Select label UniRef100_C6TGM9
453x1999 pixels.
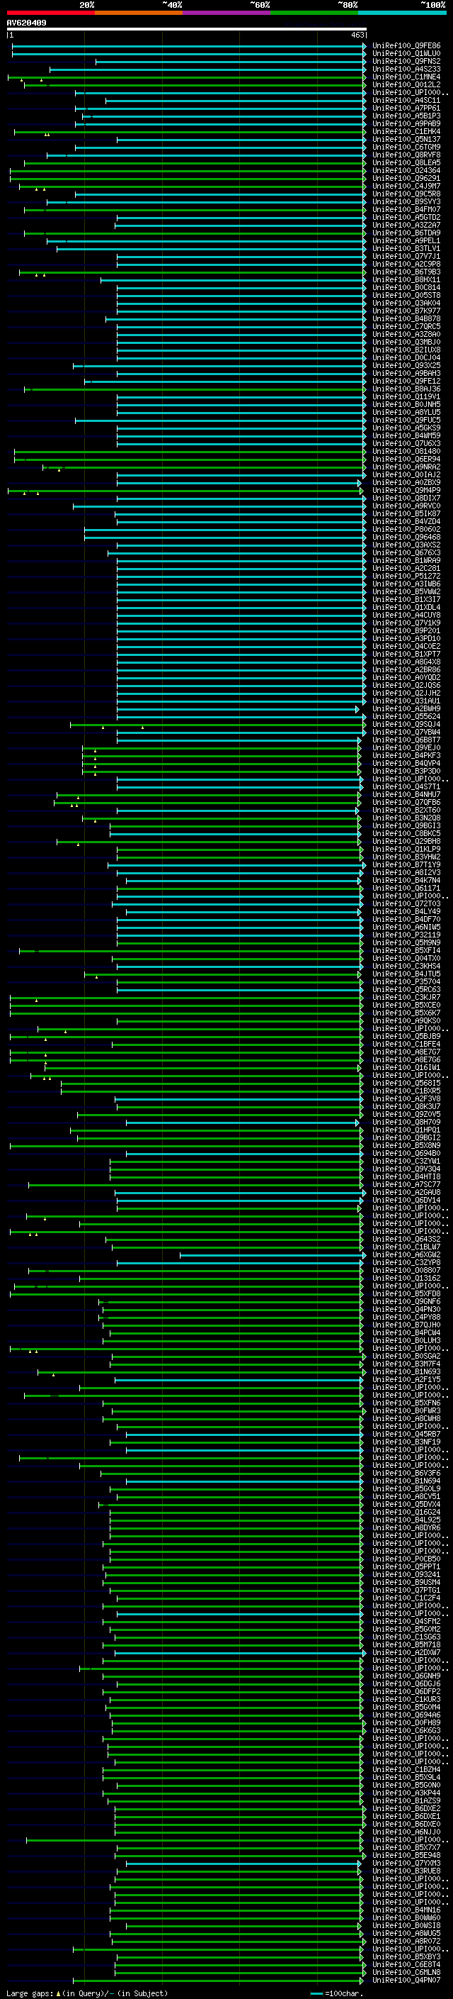[x=406, y=147]
